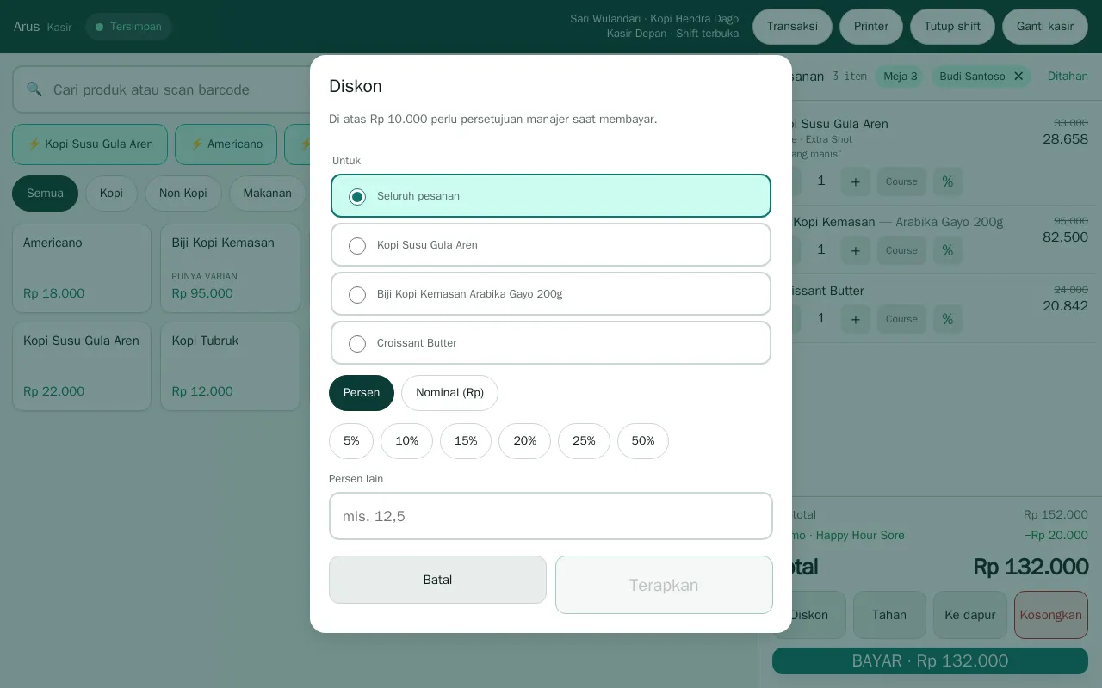Select the Non-Kopi category tab
The height and width of the screenshot is (688, 1102).
[183, 193]
